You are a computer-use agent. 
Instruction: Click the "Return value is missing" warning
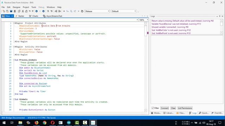click(x=183, y=21)
